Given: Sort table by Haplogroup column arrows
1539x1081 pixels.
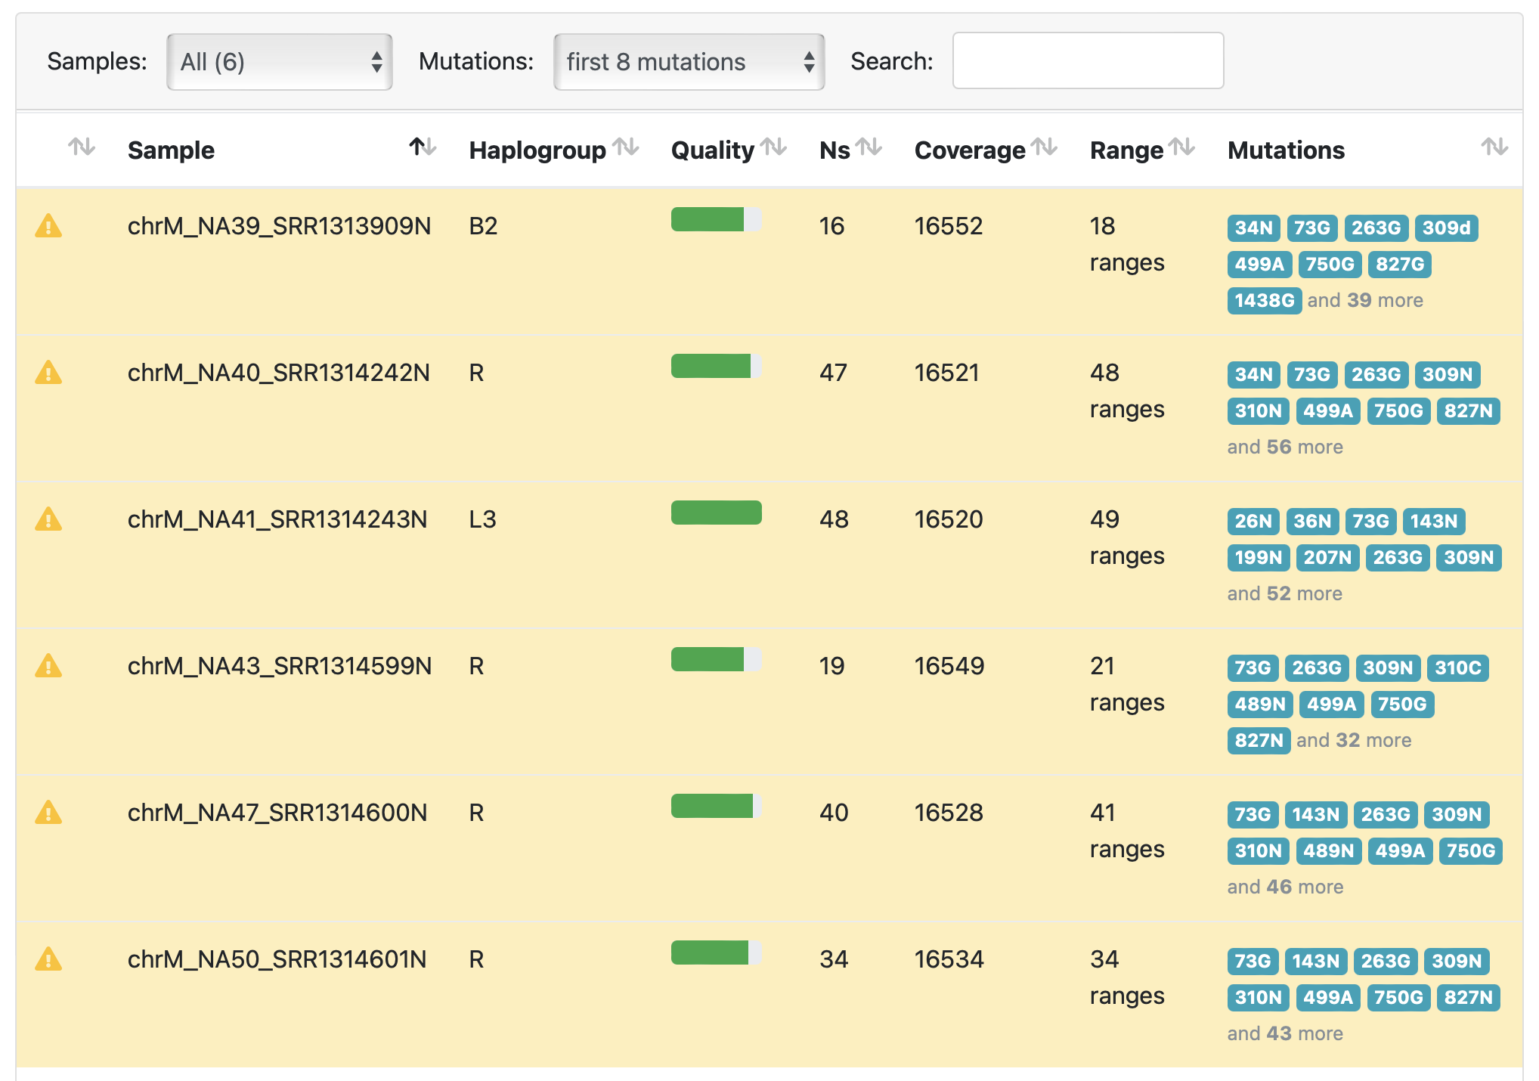Looking at the screenshot, I should tap(626, 147).
